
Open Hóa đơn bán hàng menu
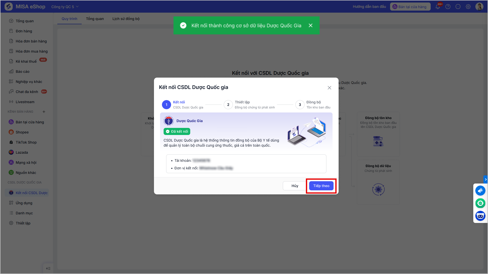pos(31,41)
